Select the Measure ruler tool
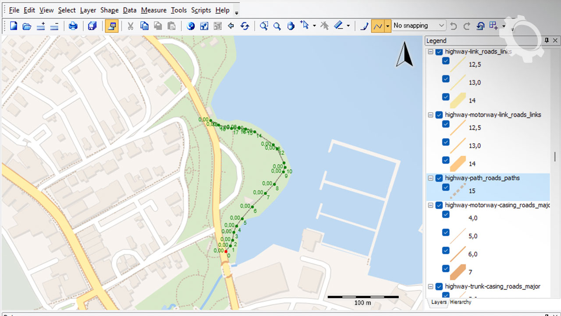Image resolution: width=561 pixels, height=316 pixels. point(338,26)
